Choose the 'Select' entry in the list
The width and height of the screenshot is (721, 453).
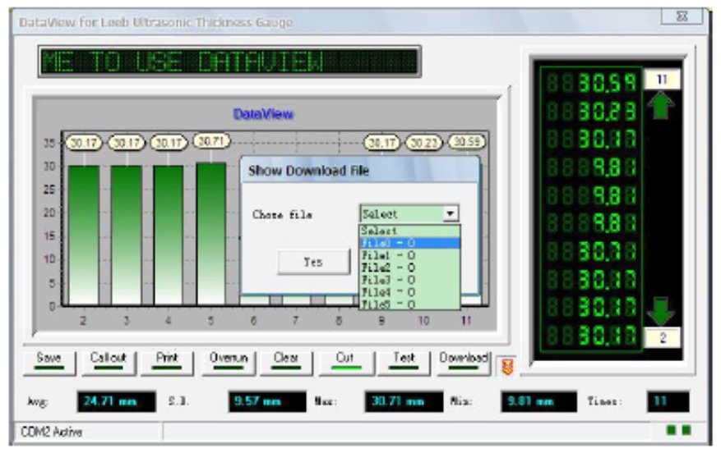point(409,231)
